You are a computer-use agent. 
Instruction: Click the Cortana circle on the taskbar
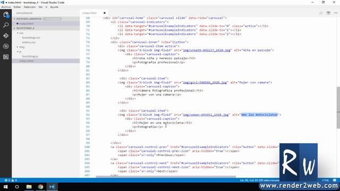[17, 187]
